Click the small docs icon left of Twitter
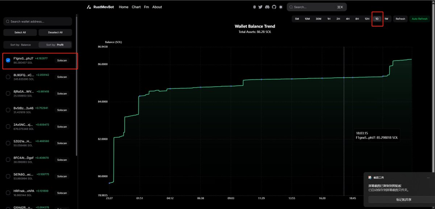Viewport: 435px width, 209px height. (x=254, y=7)
